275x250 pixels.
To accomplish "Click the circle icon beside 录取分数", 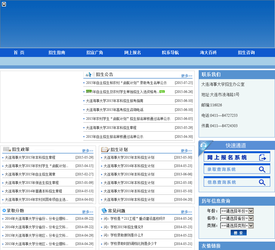I will click(x=4, y=210).
